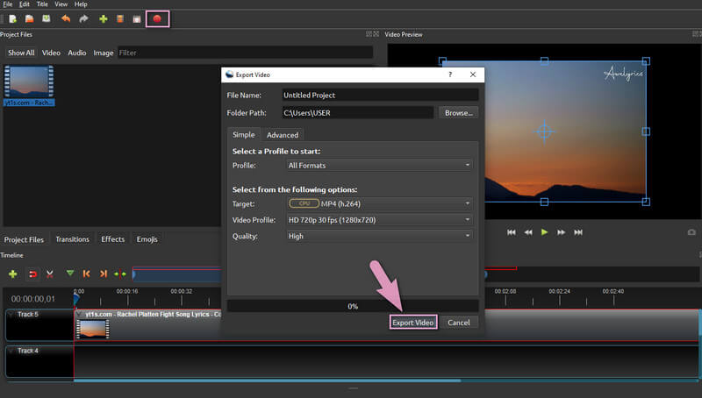Click the Next Marker icon
The width and height of the screenshot is (702, 398).
point(104,274)
